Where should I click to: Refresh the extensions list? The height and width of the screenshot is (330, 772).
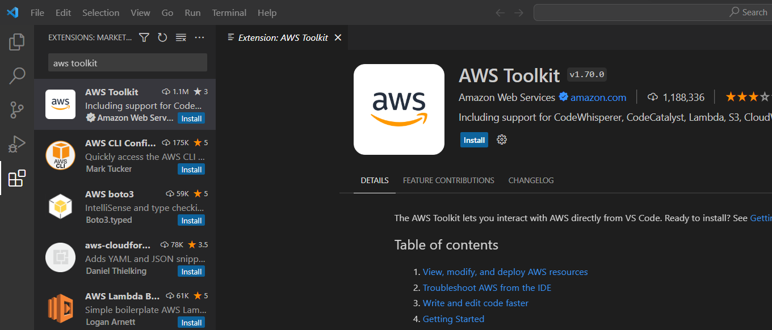click(162, 37)
